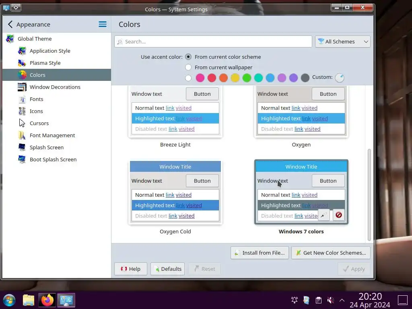Click the Global Theme icon

coord(10,39)
